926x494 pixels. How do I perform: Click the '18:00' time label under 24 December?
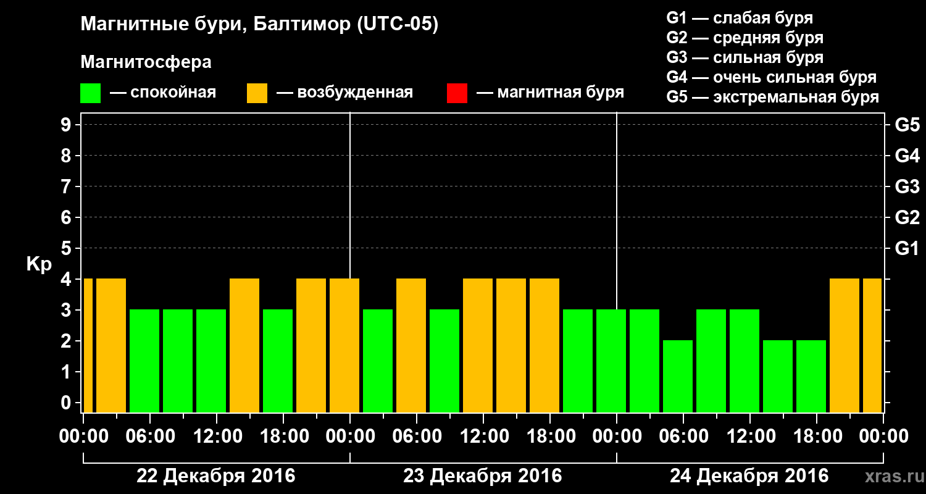pos(817,437)
